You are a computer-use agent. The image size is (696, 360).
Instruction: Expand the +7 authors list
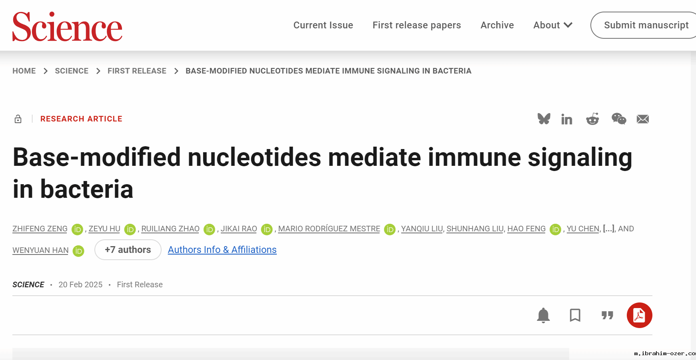click(x=128, y=250)
